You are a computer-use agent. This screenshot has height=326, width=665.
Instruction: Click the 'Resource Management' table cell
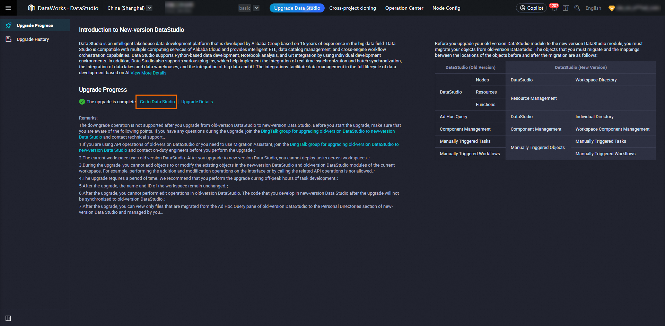(x=580, y=98)
